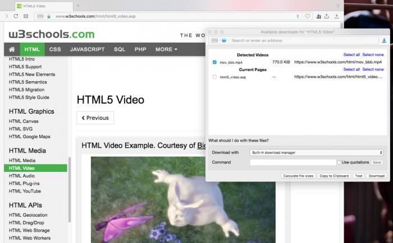Click Select none under Current Pages
The height and width of the screenshot is (243, 393).
(x=373, y=69)
